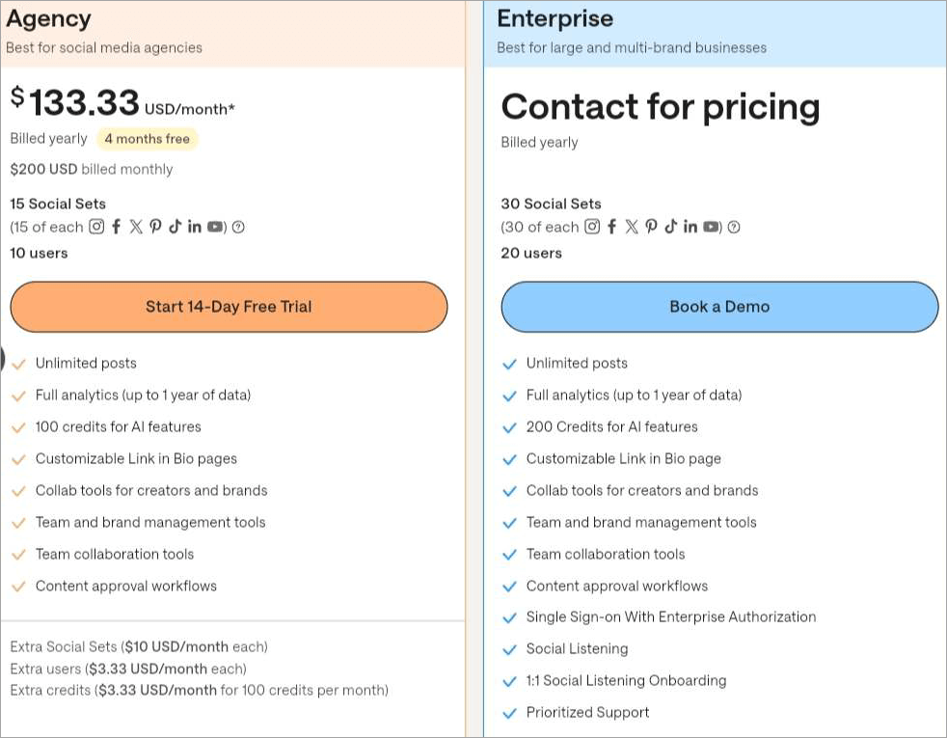
Task: Click the YouTube icon in Agency plan
Action: [x=215, y=227]
